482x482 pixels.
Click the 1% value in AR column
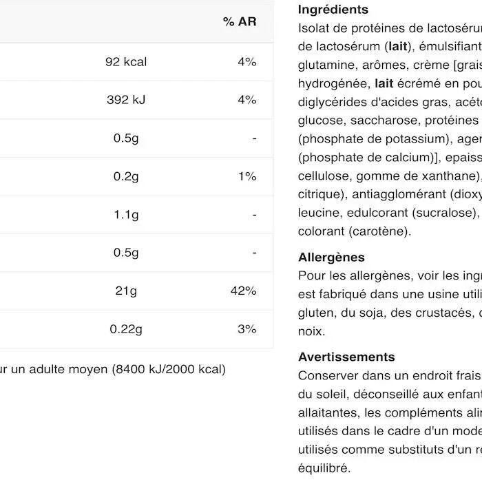247,176
